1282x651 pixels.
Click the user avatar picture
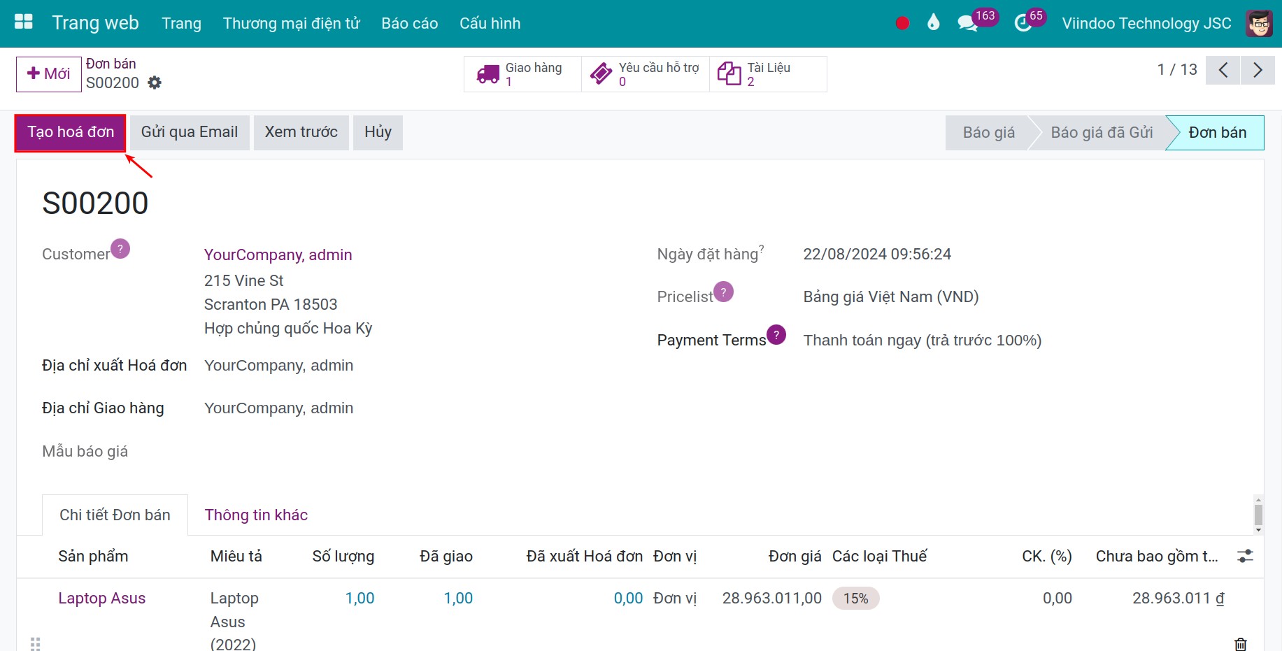(x=1260, y=23)
